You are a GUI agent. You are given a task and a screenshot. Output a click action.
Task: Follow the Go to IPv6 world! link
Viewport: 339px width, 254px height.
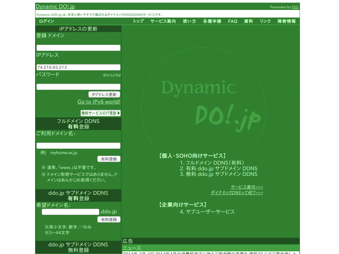pyautogui.click(x=99, y=102)
